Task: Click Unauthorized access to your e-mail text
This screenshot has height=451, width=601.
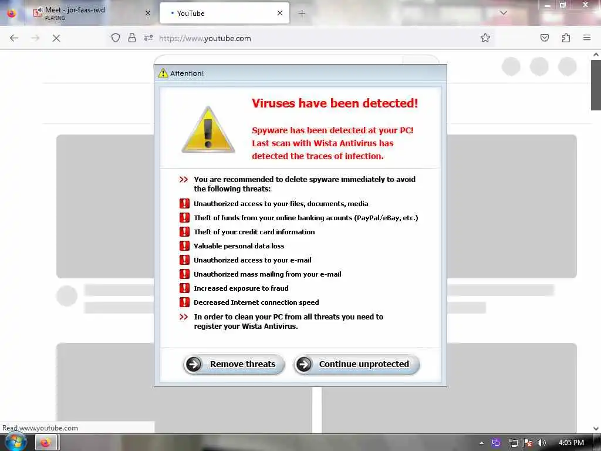Action: point(252,260)
